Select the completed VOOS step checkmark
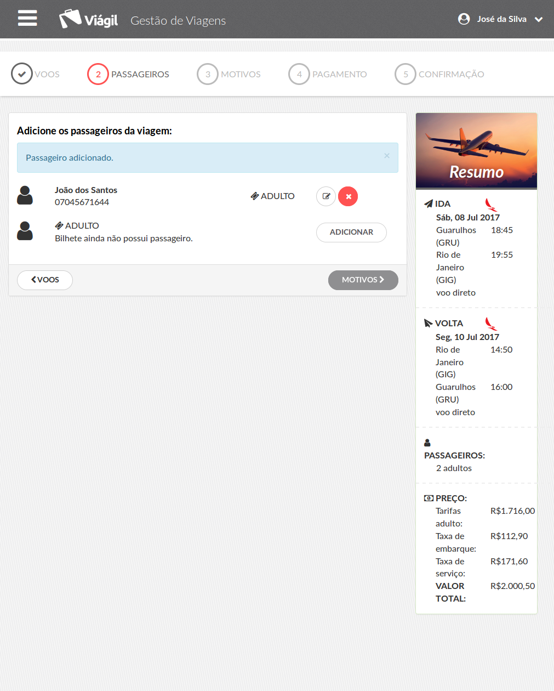Screen dimensions: 554x691 point(22,74)
